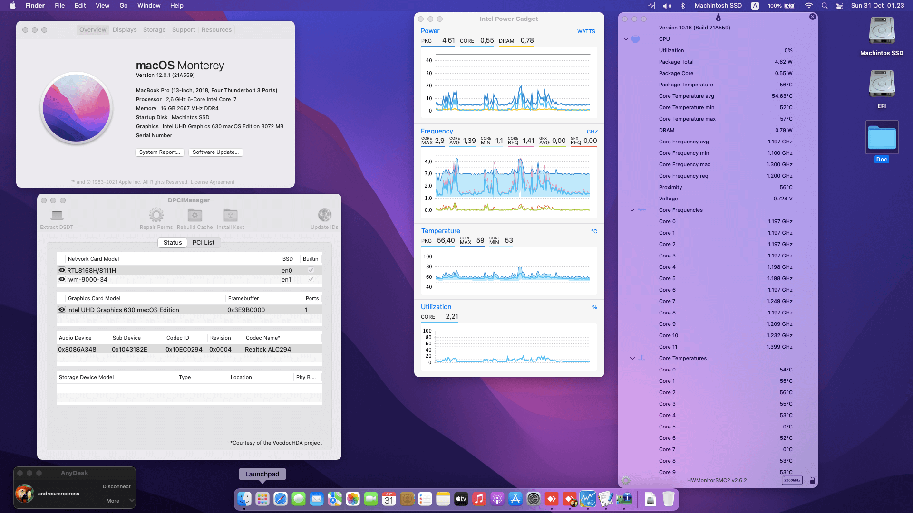Select the Doc folder on desktop
The image size is (913, 513).
pyautogui.click(x=882, y=137)
